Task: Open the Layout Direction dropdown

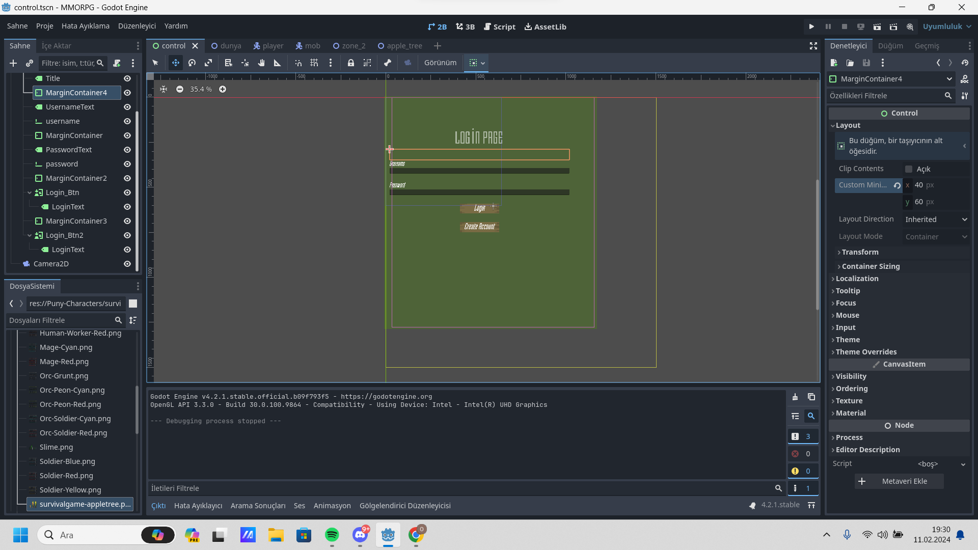Action: pyautogui.click(x=936, y=219)
